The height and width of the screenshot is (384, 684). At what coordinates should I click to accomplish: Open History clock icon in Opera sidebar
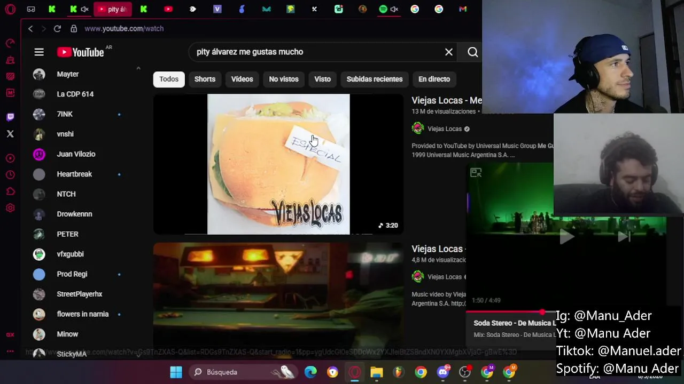tap(10, 175)
